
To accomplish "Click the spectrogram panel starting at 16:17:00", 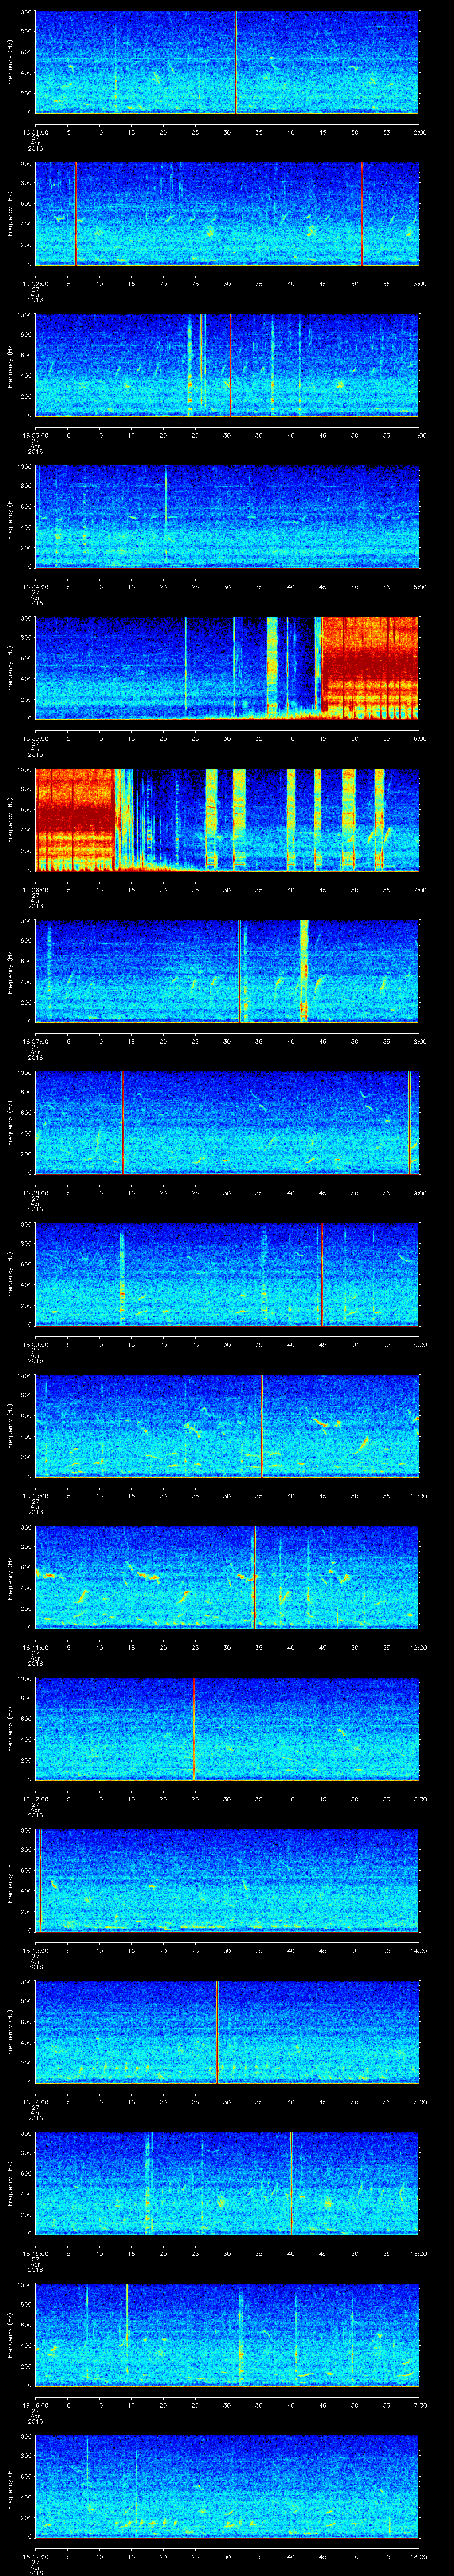I will click(x=227, y=2486).
